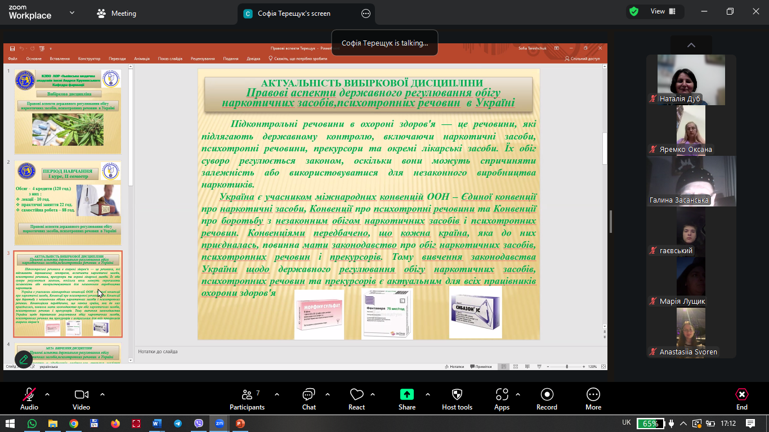Open Host tools shield icon

click(457, 399)
